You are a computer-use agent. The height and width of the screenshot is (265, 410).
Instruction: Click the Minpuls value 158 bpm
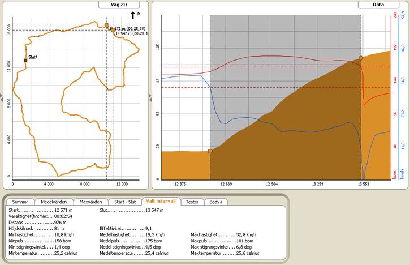[63, 241]
